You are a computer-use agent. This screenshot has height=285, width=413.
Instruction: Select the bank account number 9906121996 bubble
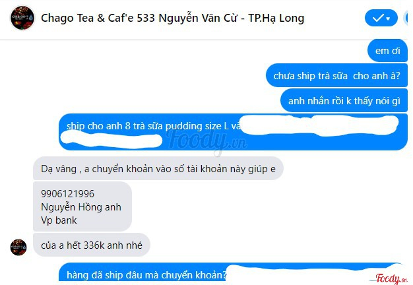(x=82, y=206)
